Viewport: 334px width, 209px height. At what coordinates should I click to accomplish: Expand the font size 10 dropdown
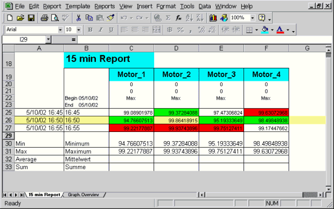click(x=79, y=30)
